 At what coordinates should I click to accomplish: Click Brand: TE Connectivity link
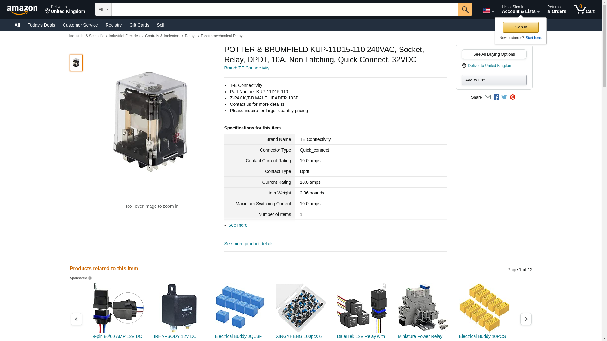(247, 68)
